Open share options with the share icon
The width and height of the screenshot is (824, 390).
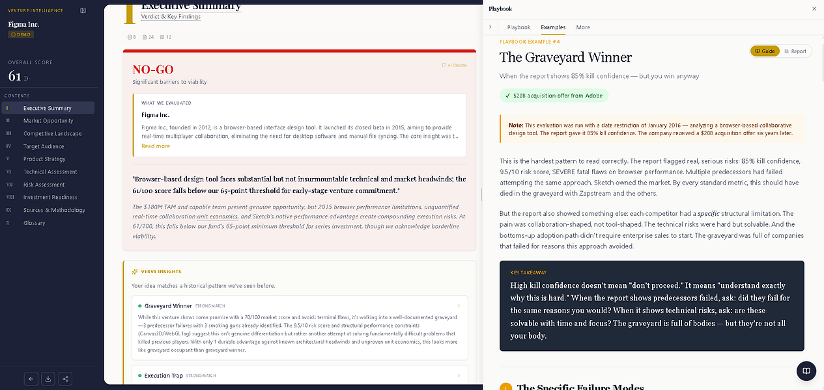tap(65, 378)
